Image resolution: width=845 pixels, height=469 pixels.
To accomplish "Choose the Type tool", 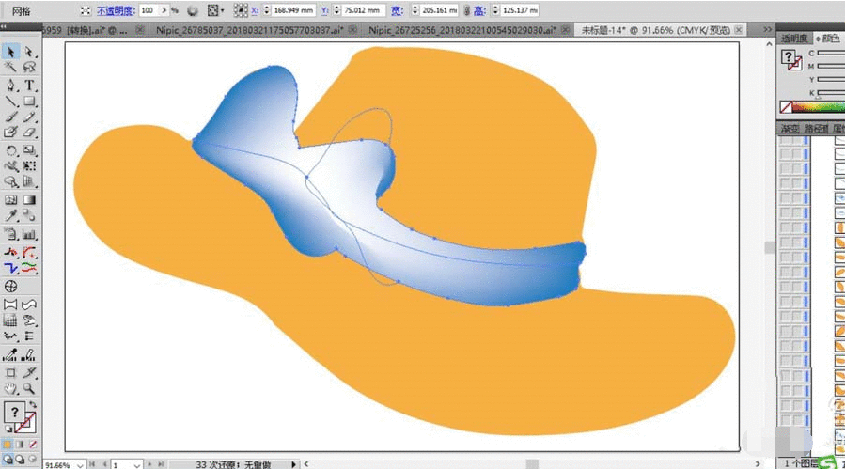I will point(29,86).
